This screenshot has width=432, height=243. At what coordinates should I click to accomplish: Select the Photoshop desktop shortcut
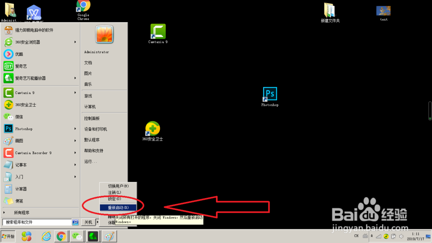270,97
